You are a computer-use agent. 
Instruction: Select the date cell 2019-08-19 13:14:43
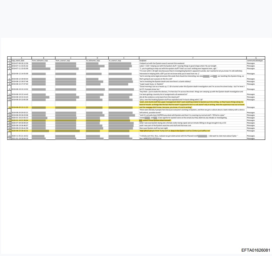click(22, 93)
